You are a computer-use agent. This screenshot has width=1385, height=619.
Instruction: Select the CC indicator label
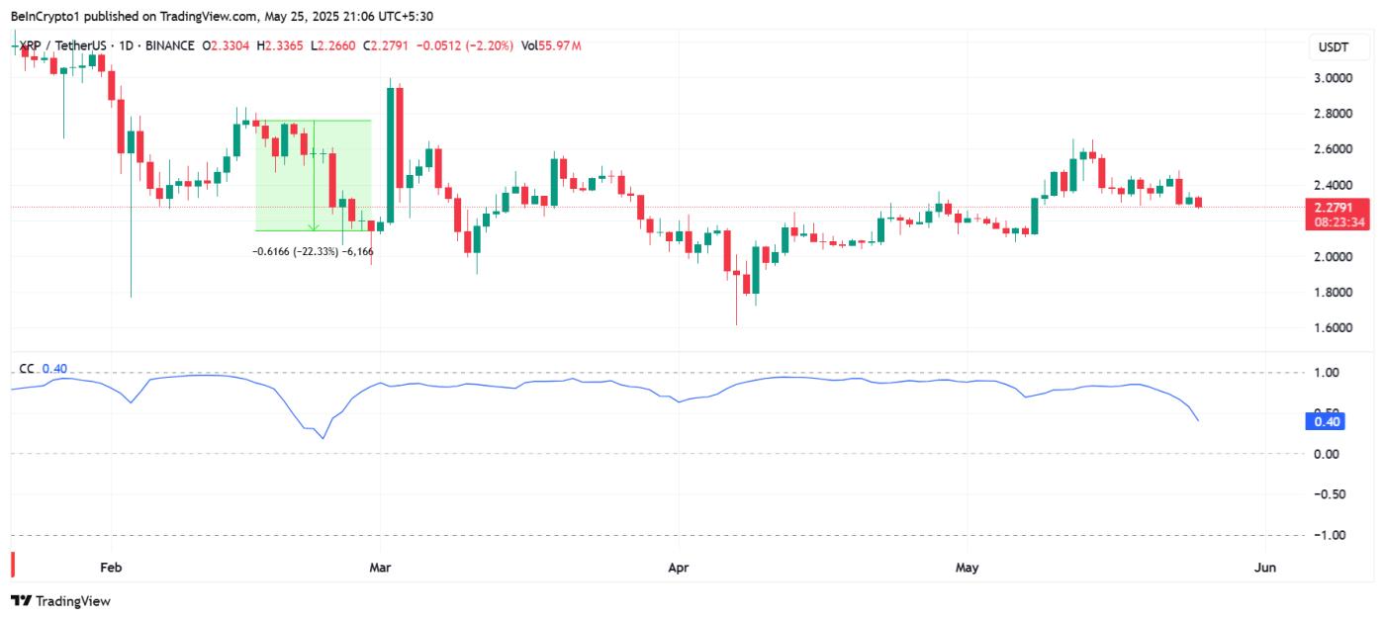[x=26, y=367]
